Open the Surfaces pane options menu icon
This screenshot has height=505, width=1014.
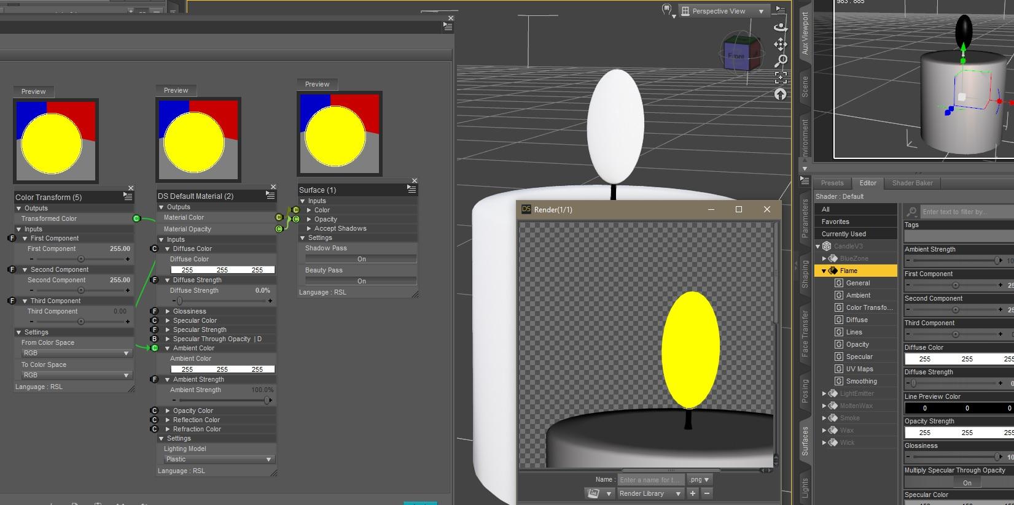[x=805, y=180]
